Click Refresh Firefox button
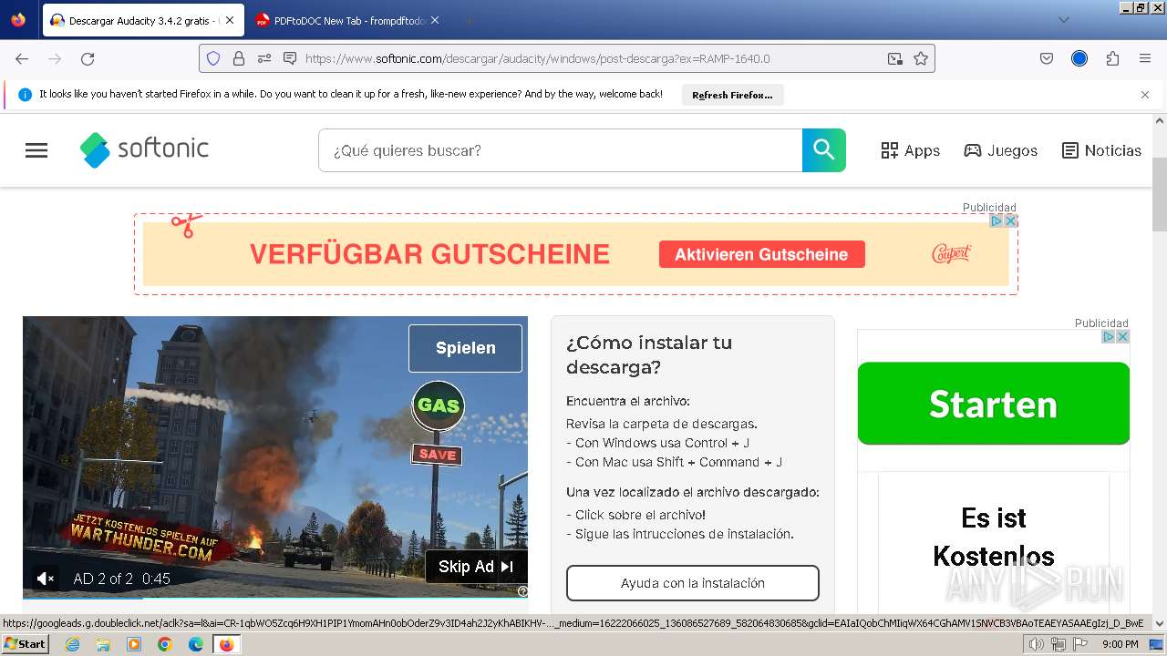The width and height of the screenshot is (1167, 656). tap(732, 95)
